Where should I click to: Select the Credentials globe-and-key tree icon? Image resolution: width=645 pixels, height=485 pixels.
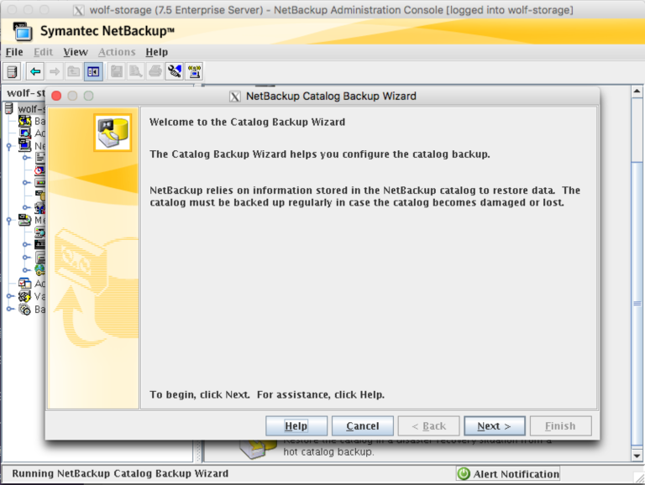pos(40,270)
